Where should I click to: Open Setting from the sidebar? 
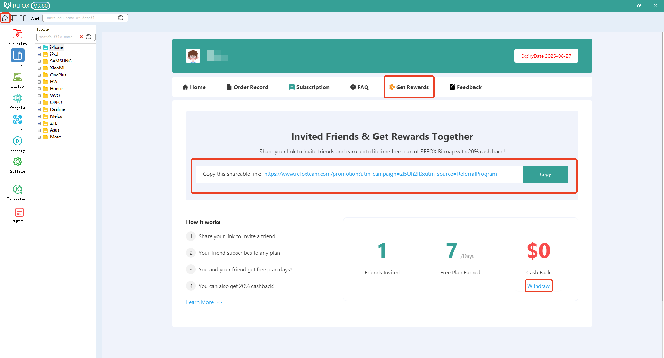tap(17, 165)
